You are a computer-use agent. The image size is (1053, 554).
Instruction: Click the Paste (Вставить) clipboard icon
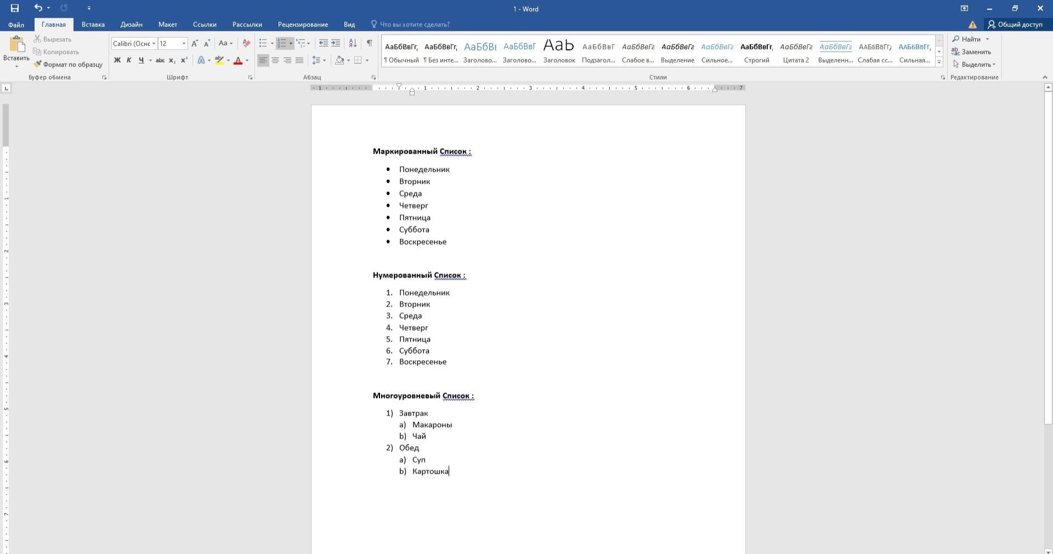click(16, 46)
